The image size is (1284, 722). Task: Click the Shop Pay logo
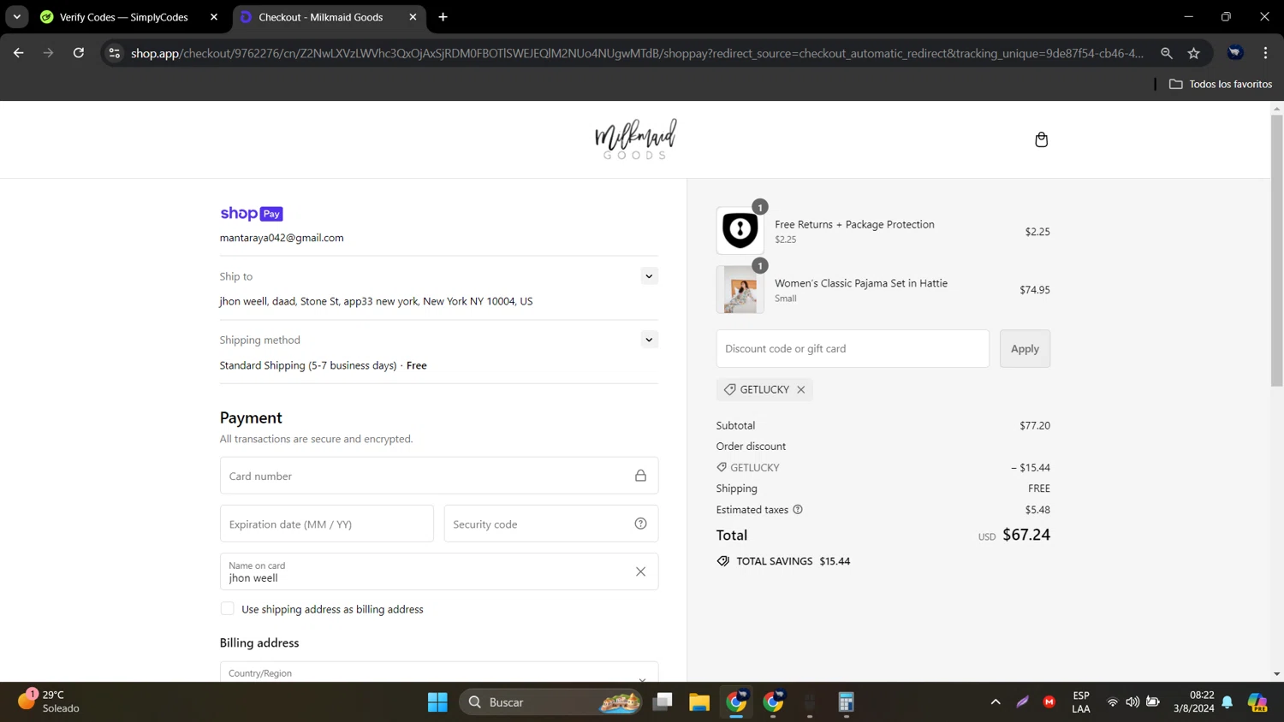(252, 214)
